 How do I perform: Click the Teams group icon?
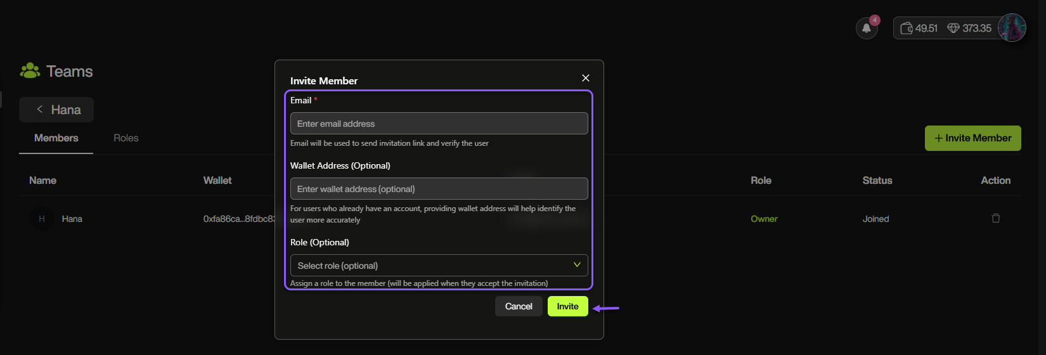pos(30,71)
